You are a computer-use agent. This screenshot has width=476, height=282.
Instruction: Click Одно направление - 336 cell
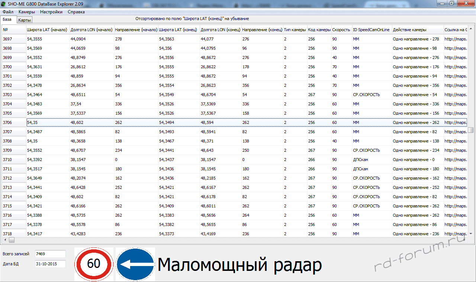[418, 104]
